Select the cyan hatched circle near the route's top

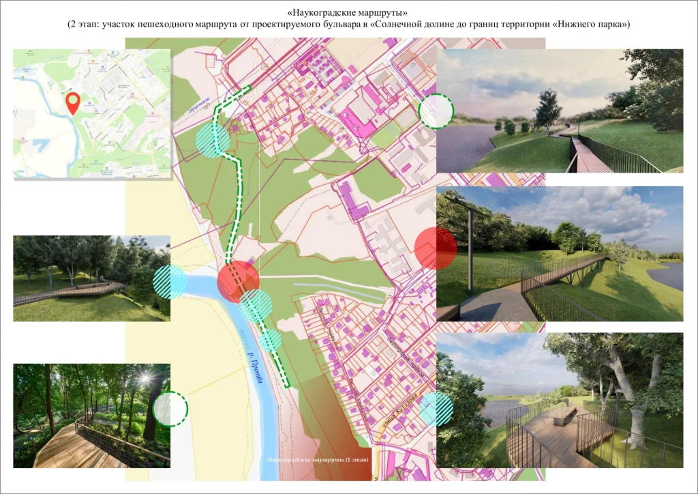(x=213, y=140)
